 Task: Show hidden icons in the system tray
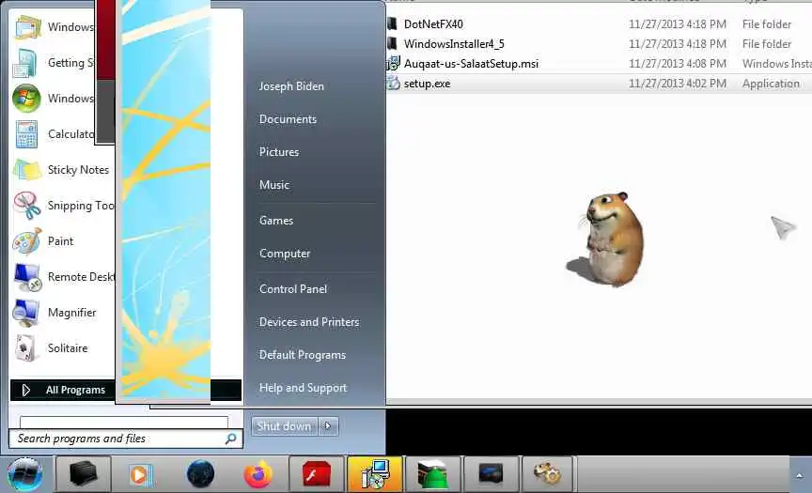point(800,475)
